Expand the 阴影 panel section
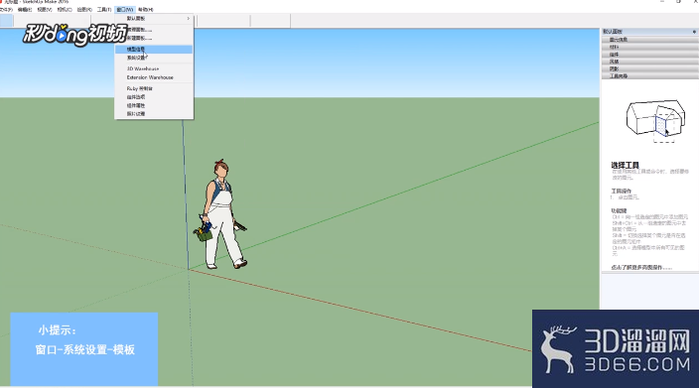Screen dimensions: 699x388 pos(650,69)
